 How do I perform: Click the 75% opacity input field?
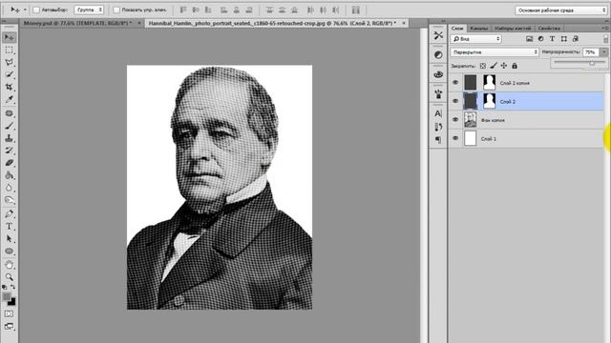coord(591,52)
